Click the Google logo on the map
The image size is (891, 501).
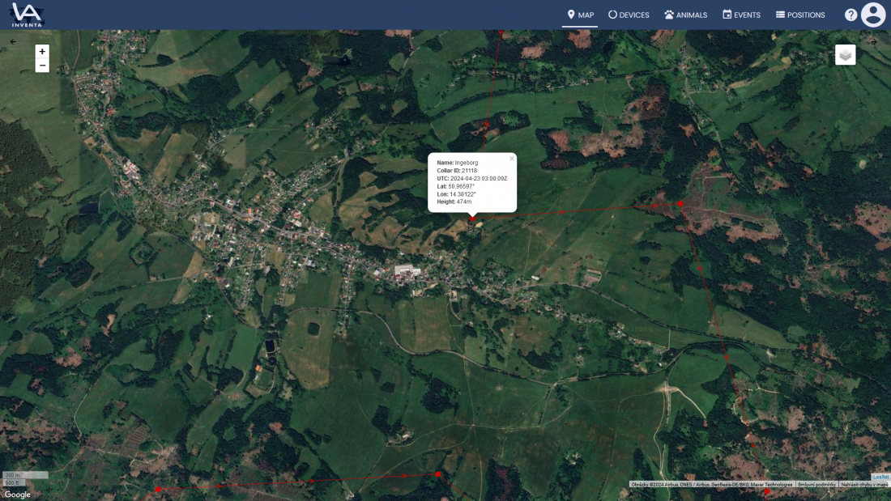coord(17,494)
